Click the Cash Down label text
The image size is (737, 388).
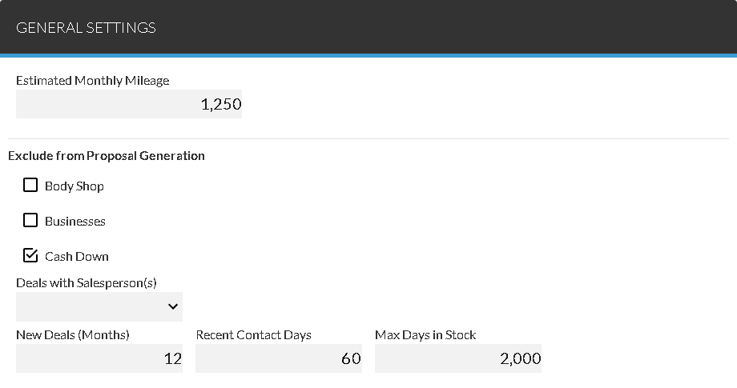pos(77,257)
